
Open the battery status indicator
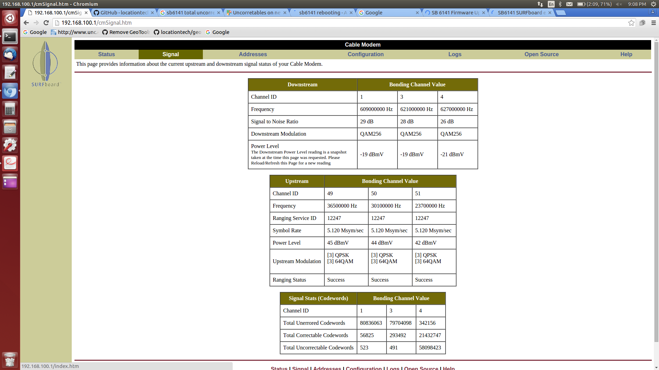click(x=594, y=4)
